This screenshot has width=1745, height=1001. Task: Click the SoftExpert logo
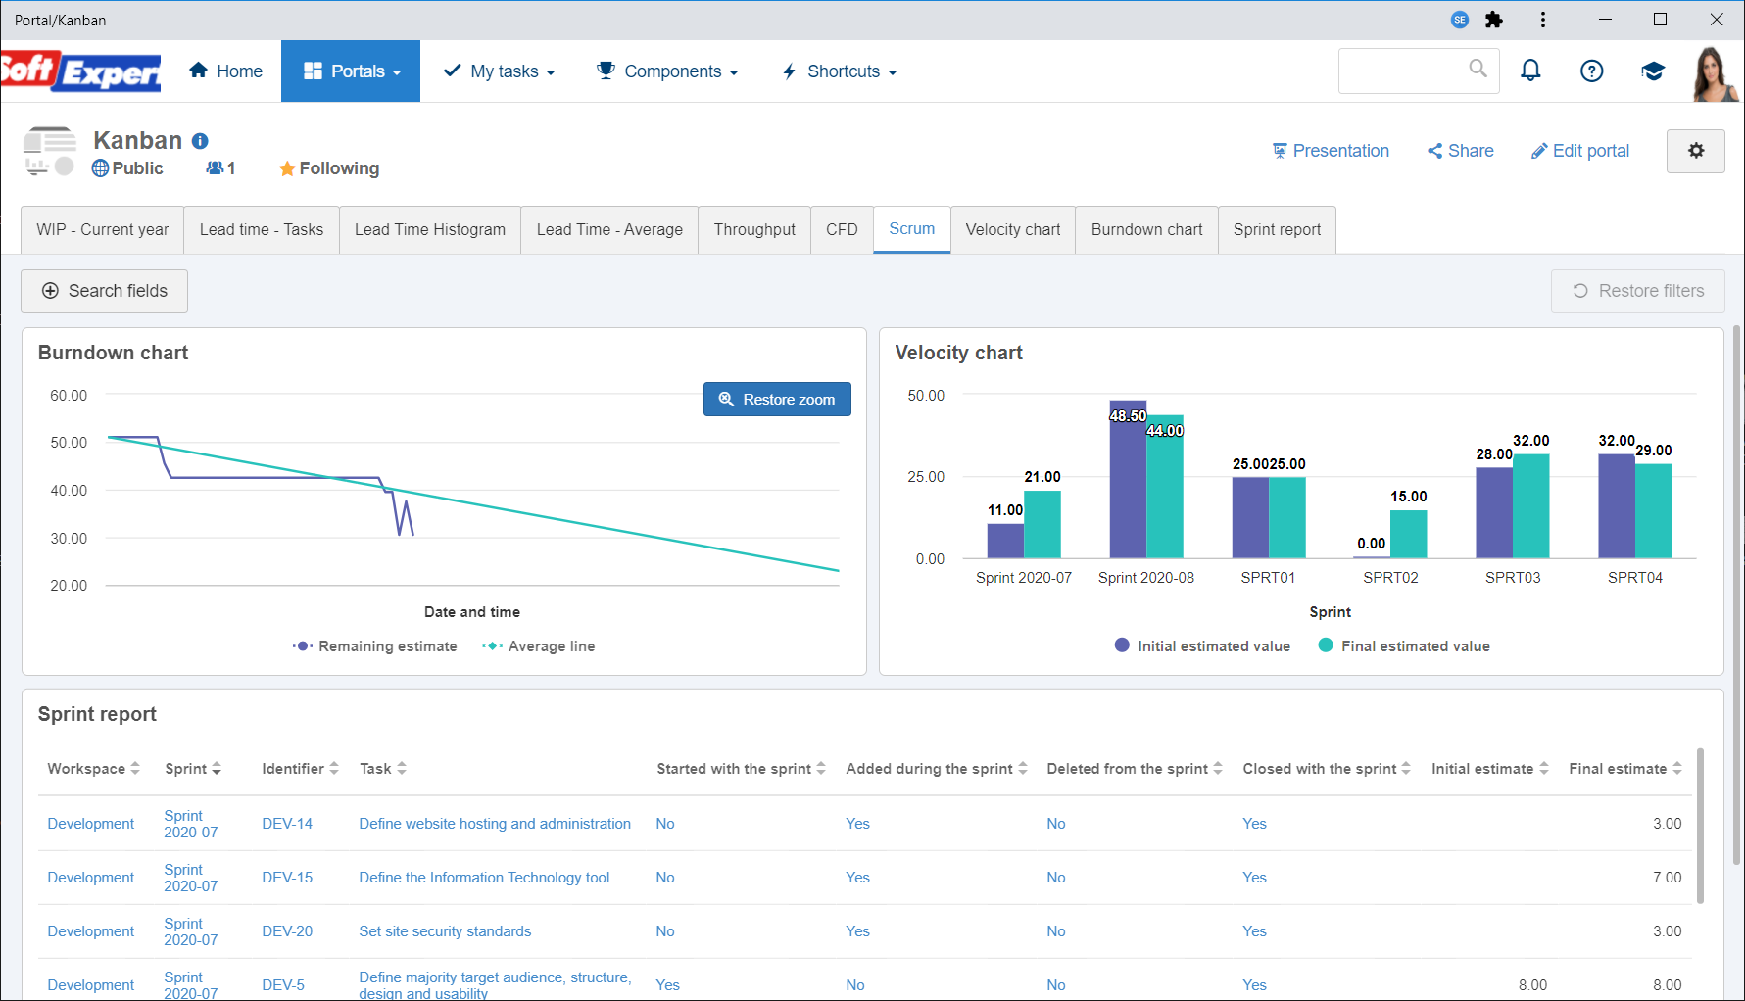pyautogui.click(x=80, y=71)
